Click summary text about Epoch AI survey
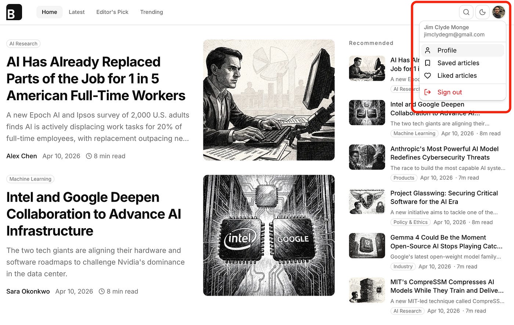The image size is (514, 325). click(x=98, y=127)
